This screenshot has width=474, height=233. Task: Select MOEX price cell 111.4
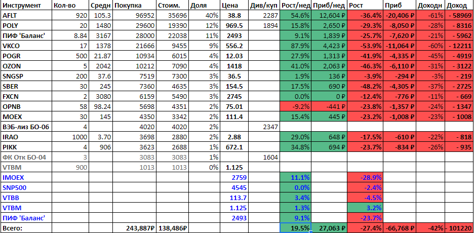point(234,116)
